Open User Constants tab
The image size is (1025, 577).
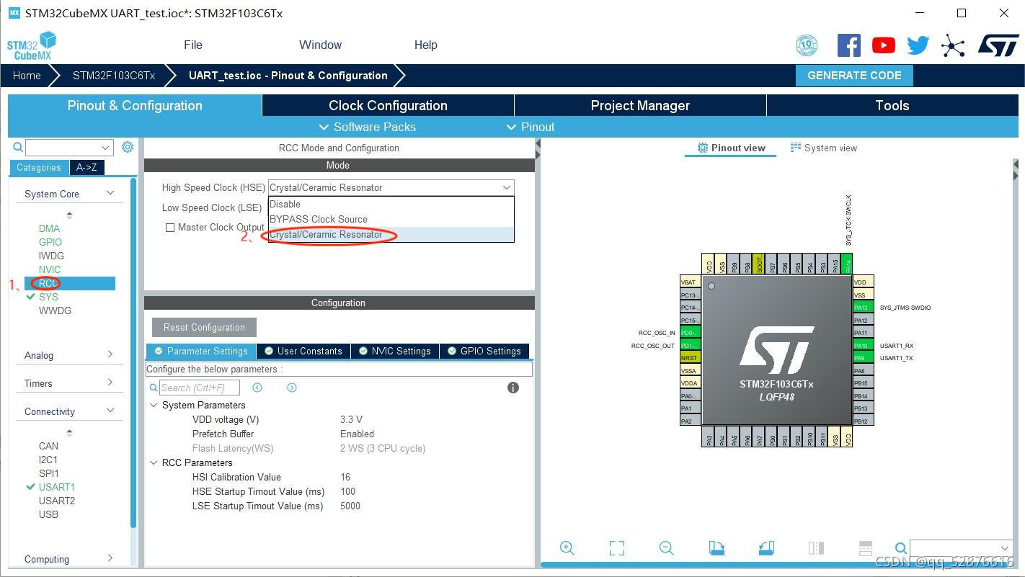coord(303,351)
